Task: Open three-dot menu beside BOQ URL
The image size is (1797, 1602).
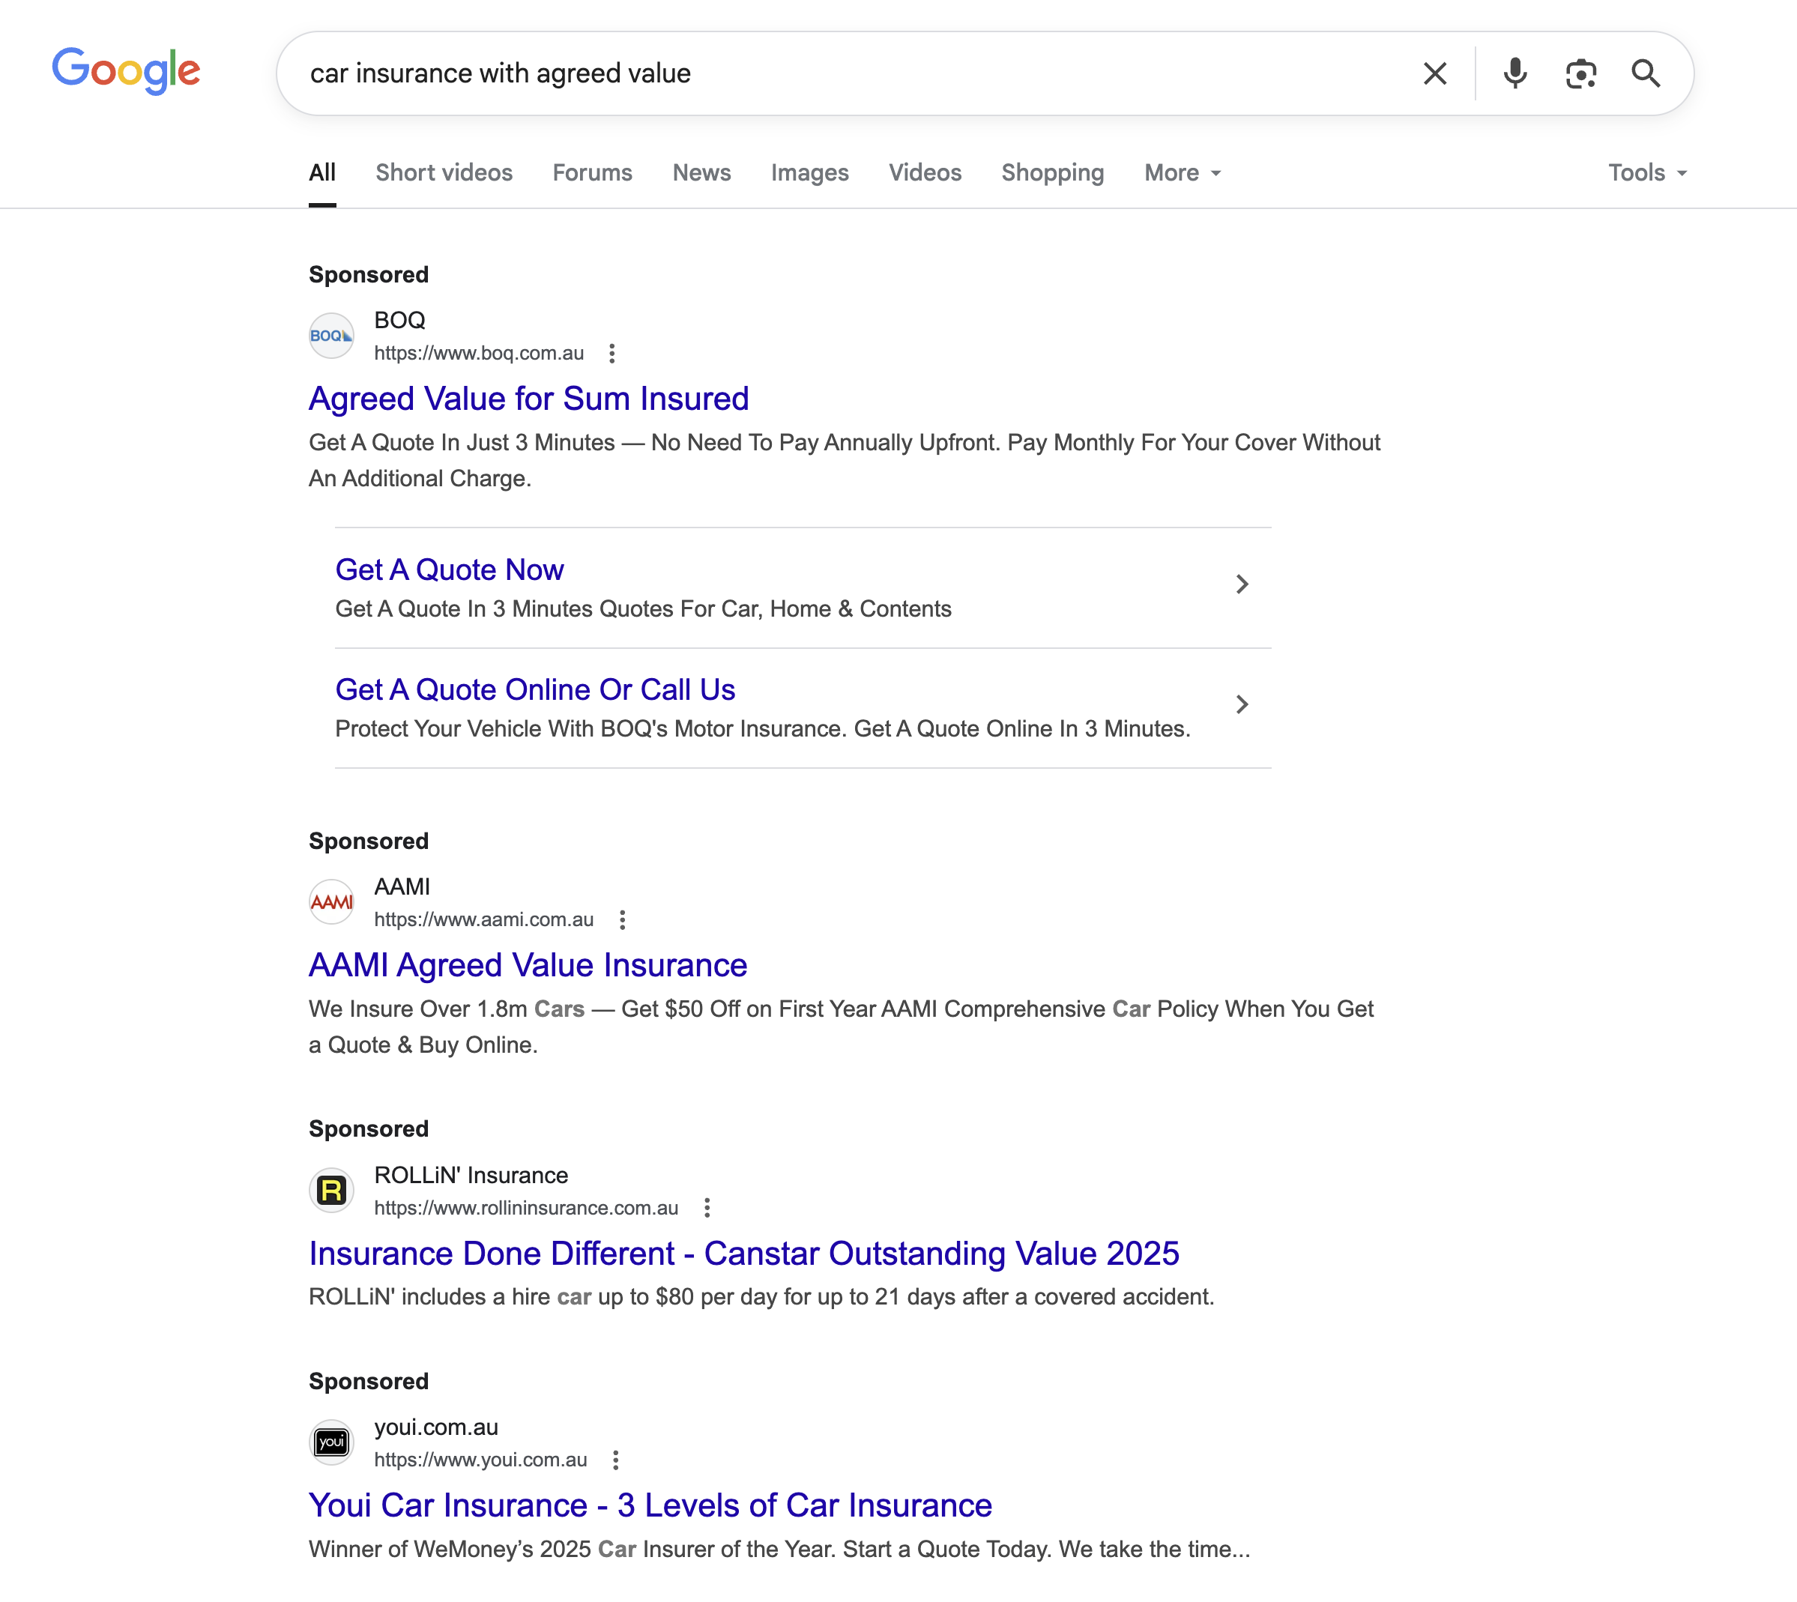Action: coord(612,354)
